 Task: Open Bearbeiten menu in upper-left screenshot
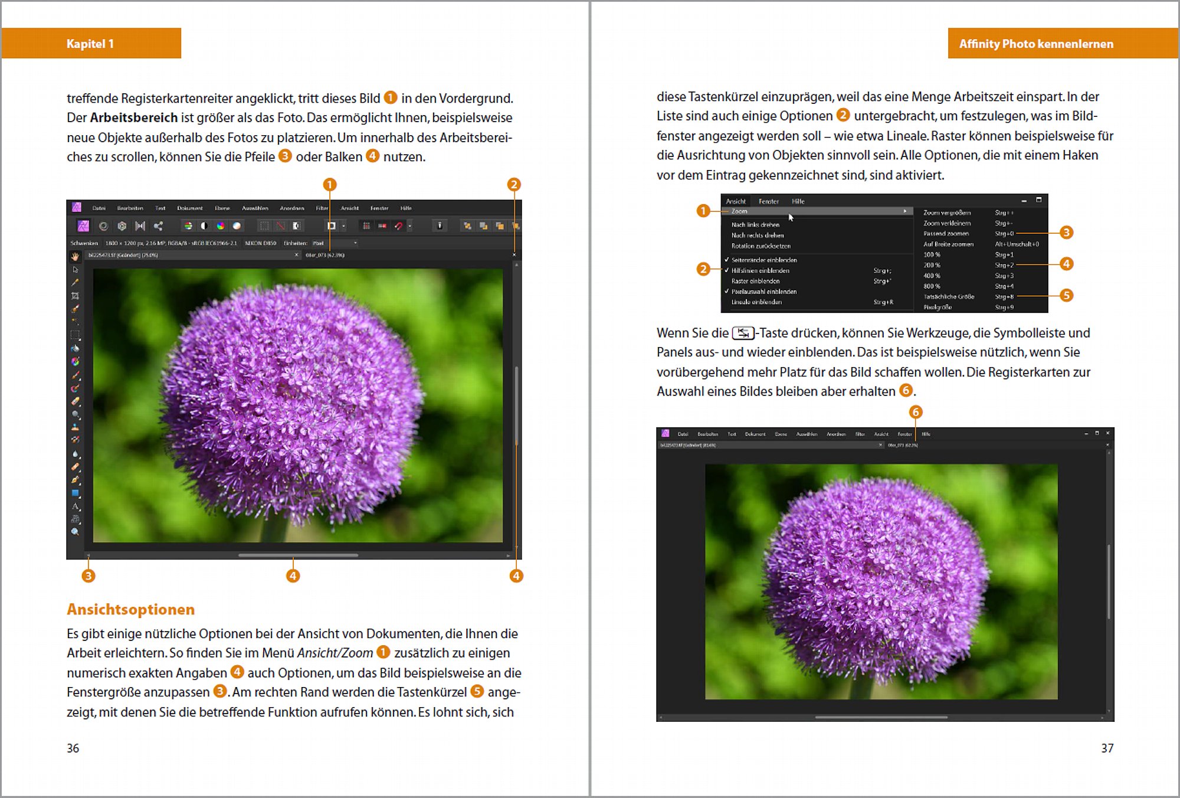click(x=130, y=208)
